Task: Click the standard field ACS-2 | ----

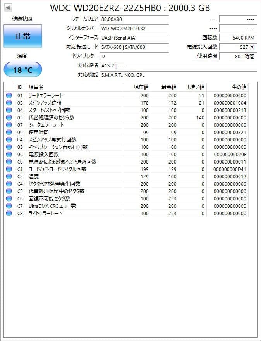Action: 178,65
